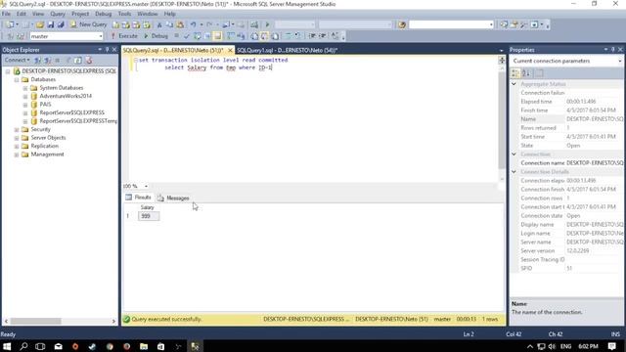Select the ReportServer$SQLEXPRESS database
The width and height of the screenshot is (626, 352).
(x=71, y=112)
